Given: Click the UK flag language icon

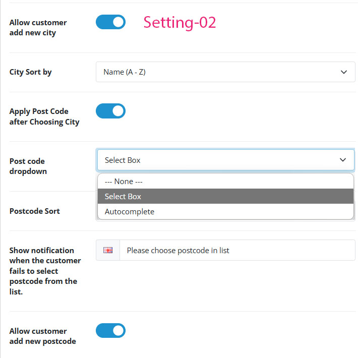Looking at the screenshot, I should coord(108,250).
